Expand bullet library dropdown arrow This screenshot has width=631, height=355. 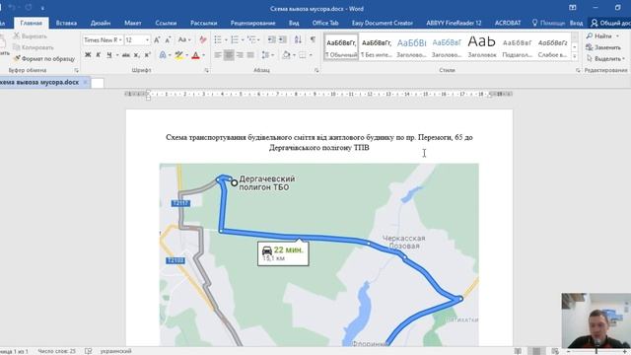point(226,39)
